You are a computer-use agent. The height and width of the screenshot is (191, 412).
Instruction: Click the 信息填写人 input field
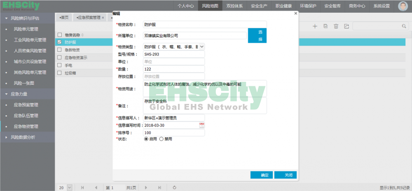pos(174,118)
